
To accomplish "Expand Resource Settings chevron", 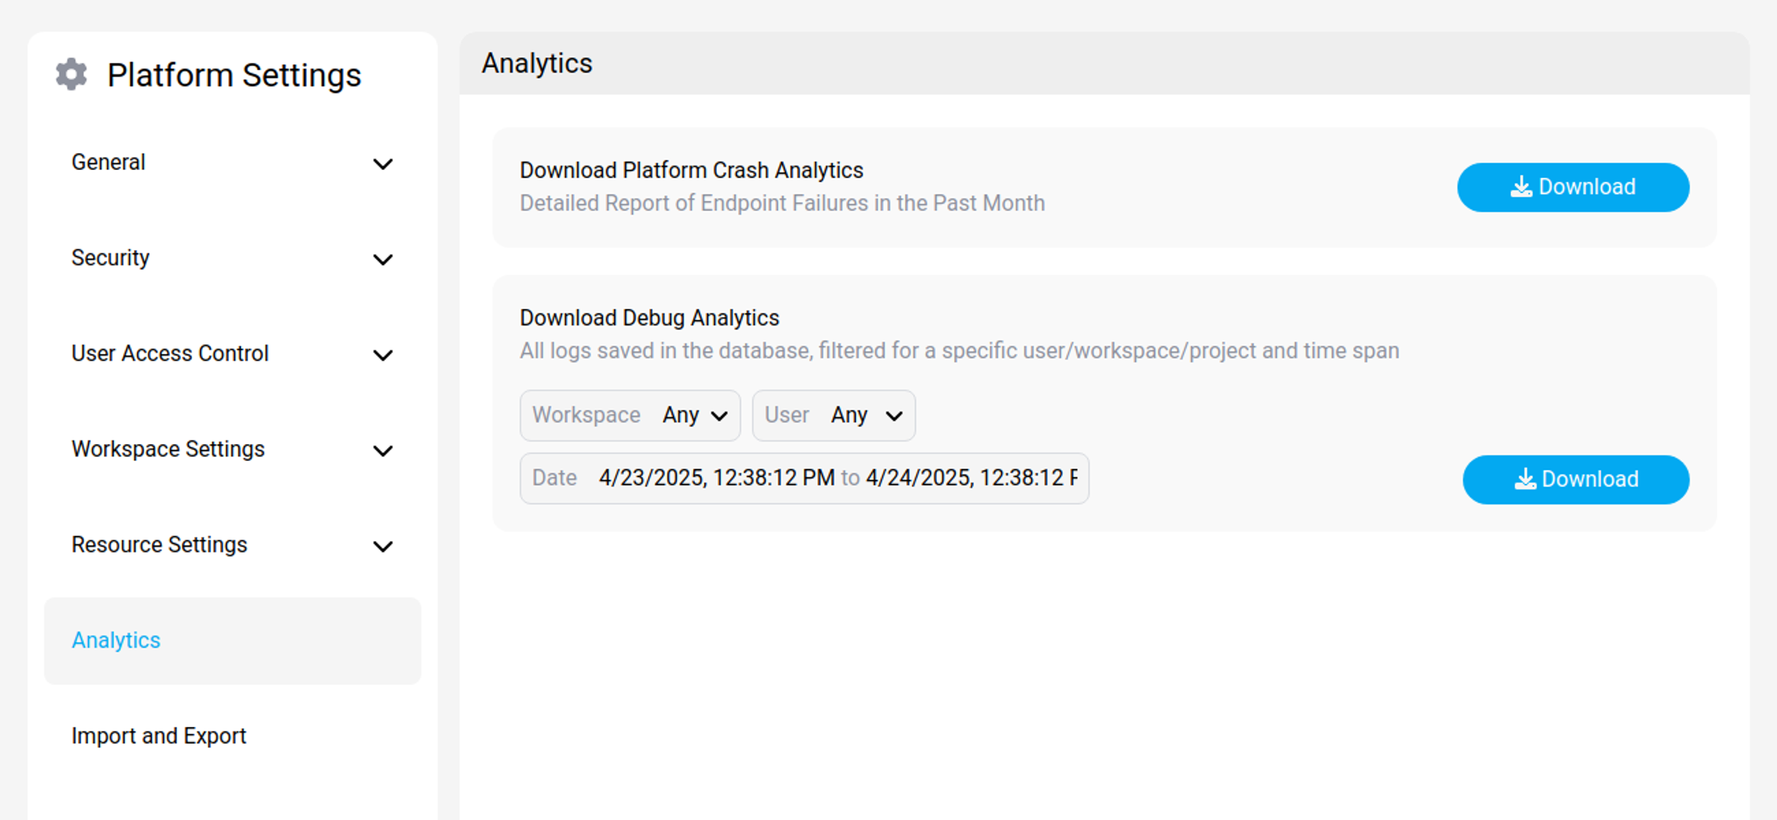I will 383,546.
